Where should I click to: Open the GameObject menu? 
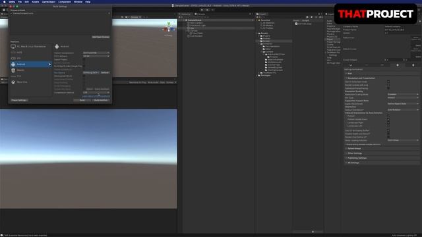coord(48,2)
